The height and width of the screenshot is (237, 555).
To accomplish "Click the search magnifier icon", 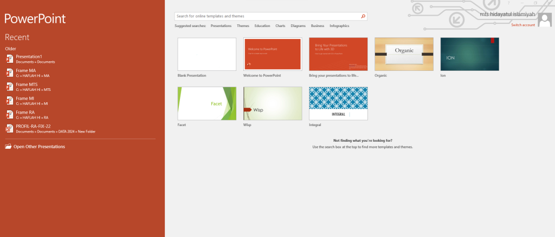I will tap(363, 17).
